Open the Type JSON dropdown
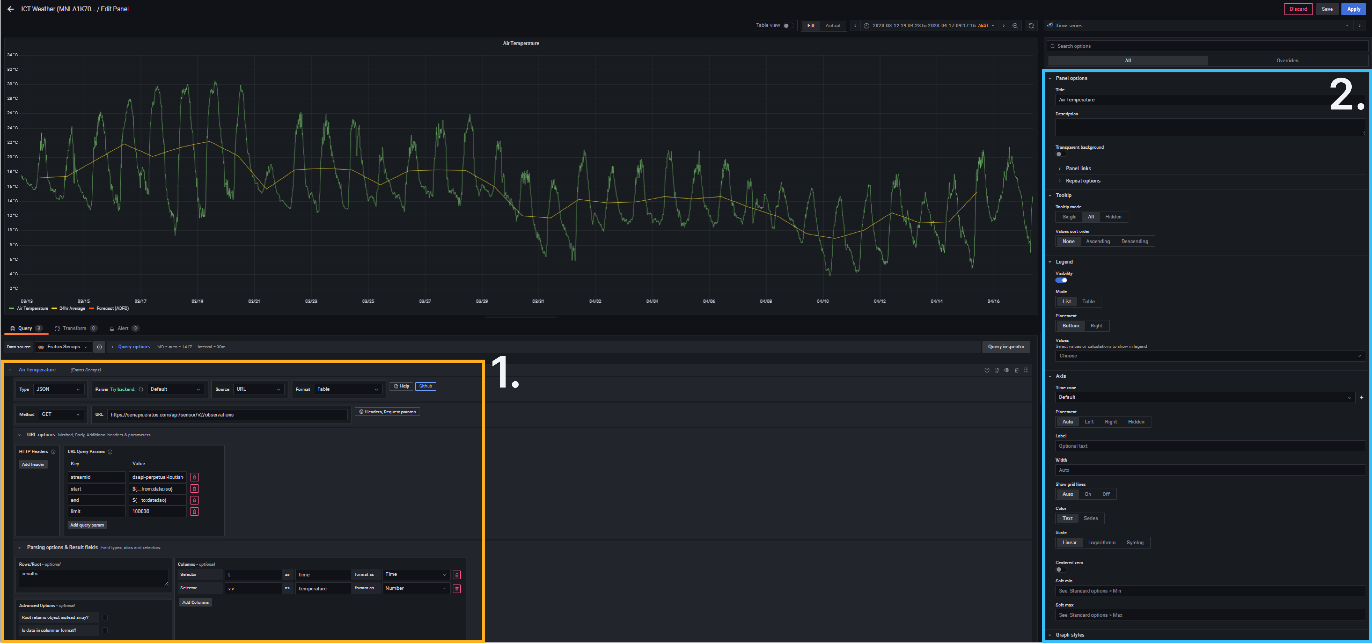The width and height of the screenshot is (1372, 643). point(58,389)
